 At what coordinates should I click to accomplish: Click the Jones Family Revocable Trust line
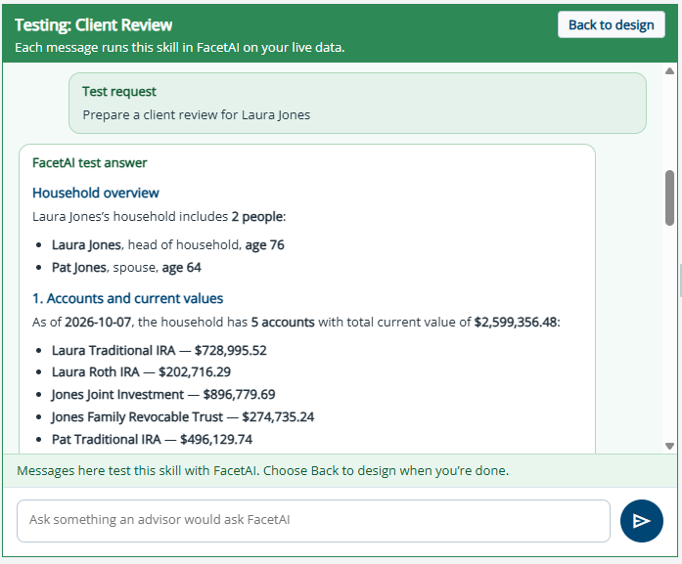pyautogui.click(x=183, y=416)
